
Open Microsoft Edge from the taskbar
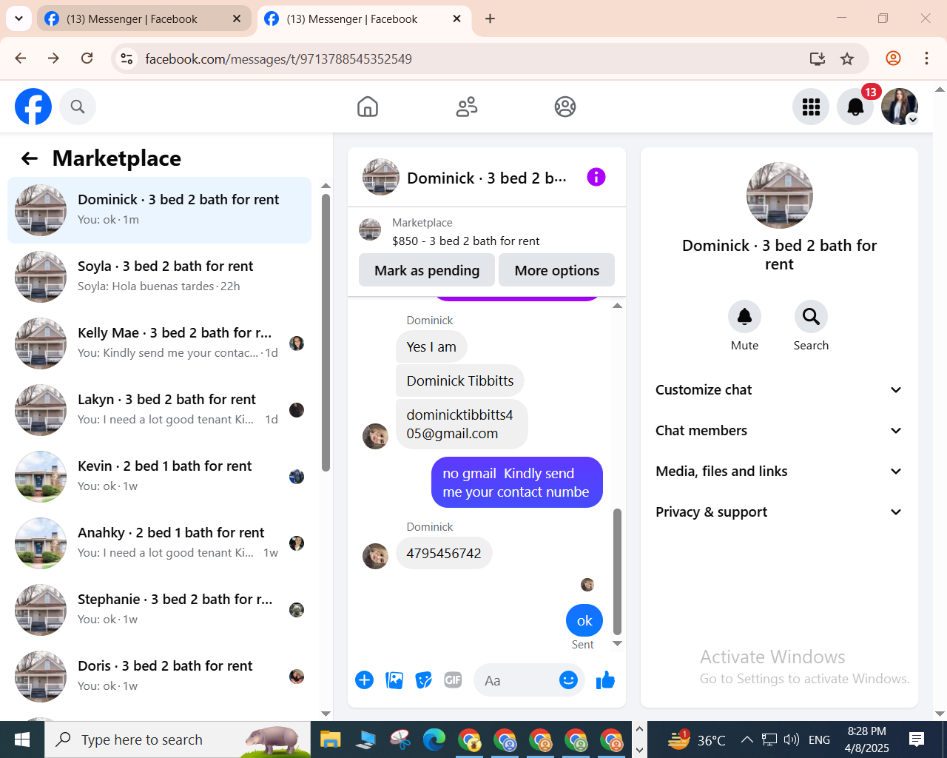(x=434, y=739)
